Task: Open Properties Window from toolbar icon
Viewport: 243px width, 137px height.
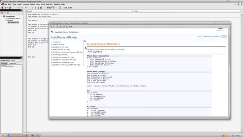Action: click(50, 8)
